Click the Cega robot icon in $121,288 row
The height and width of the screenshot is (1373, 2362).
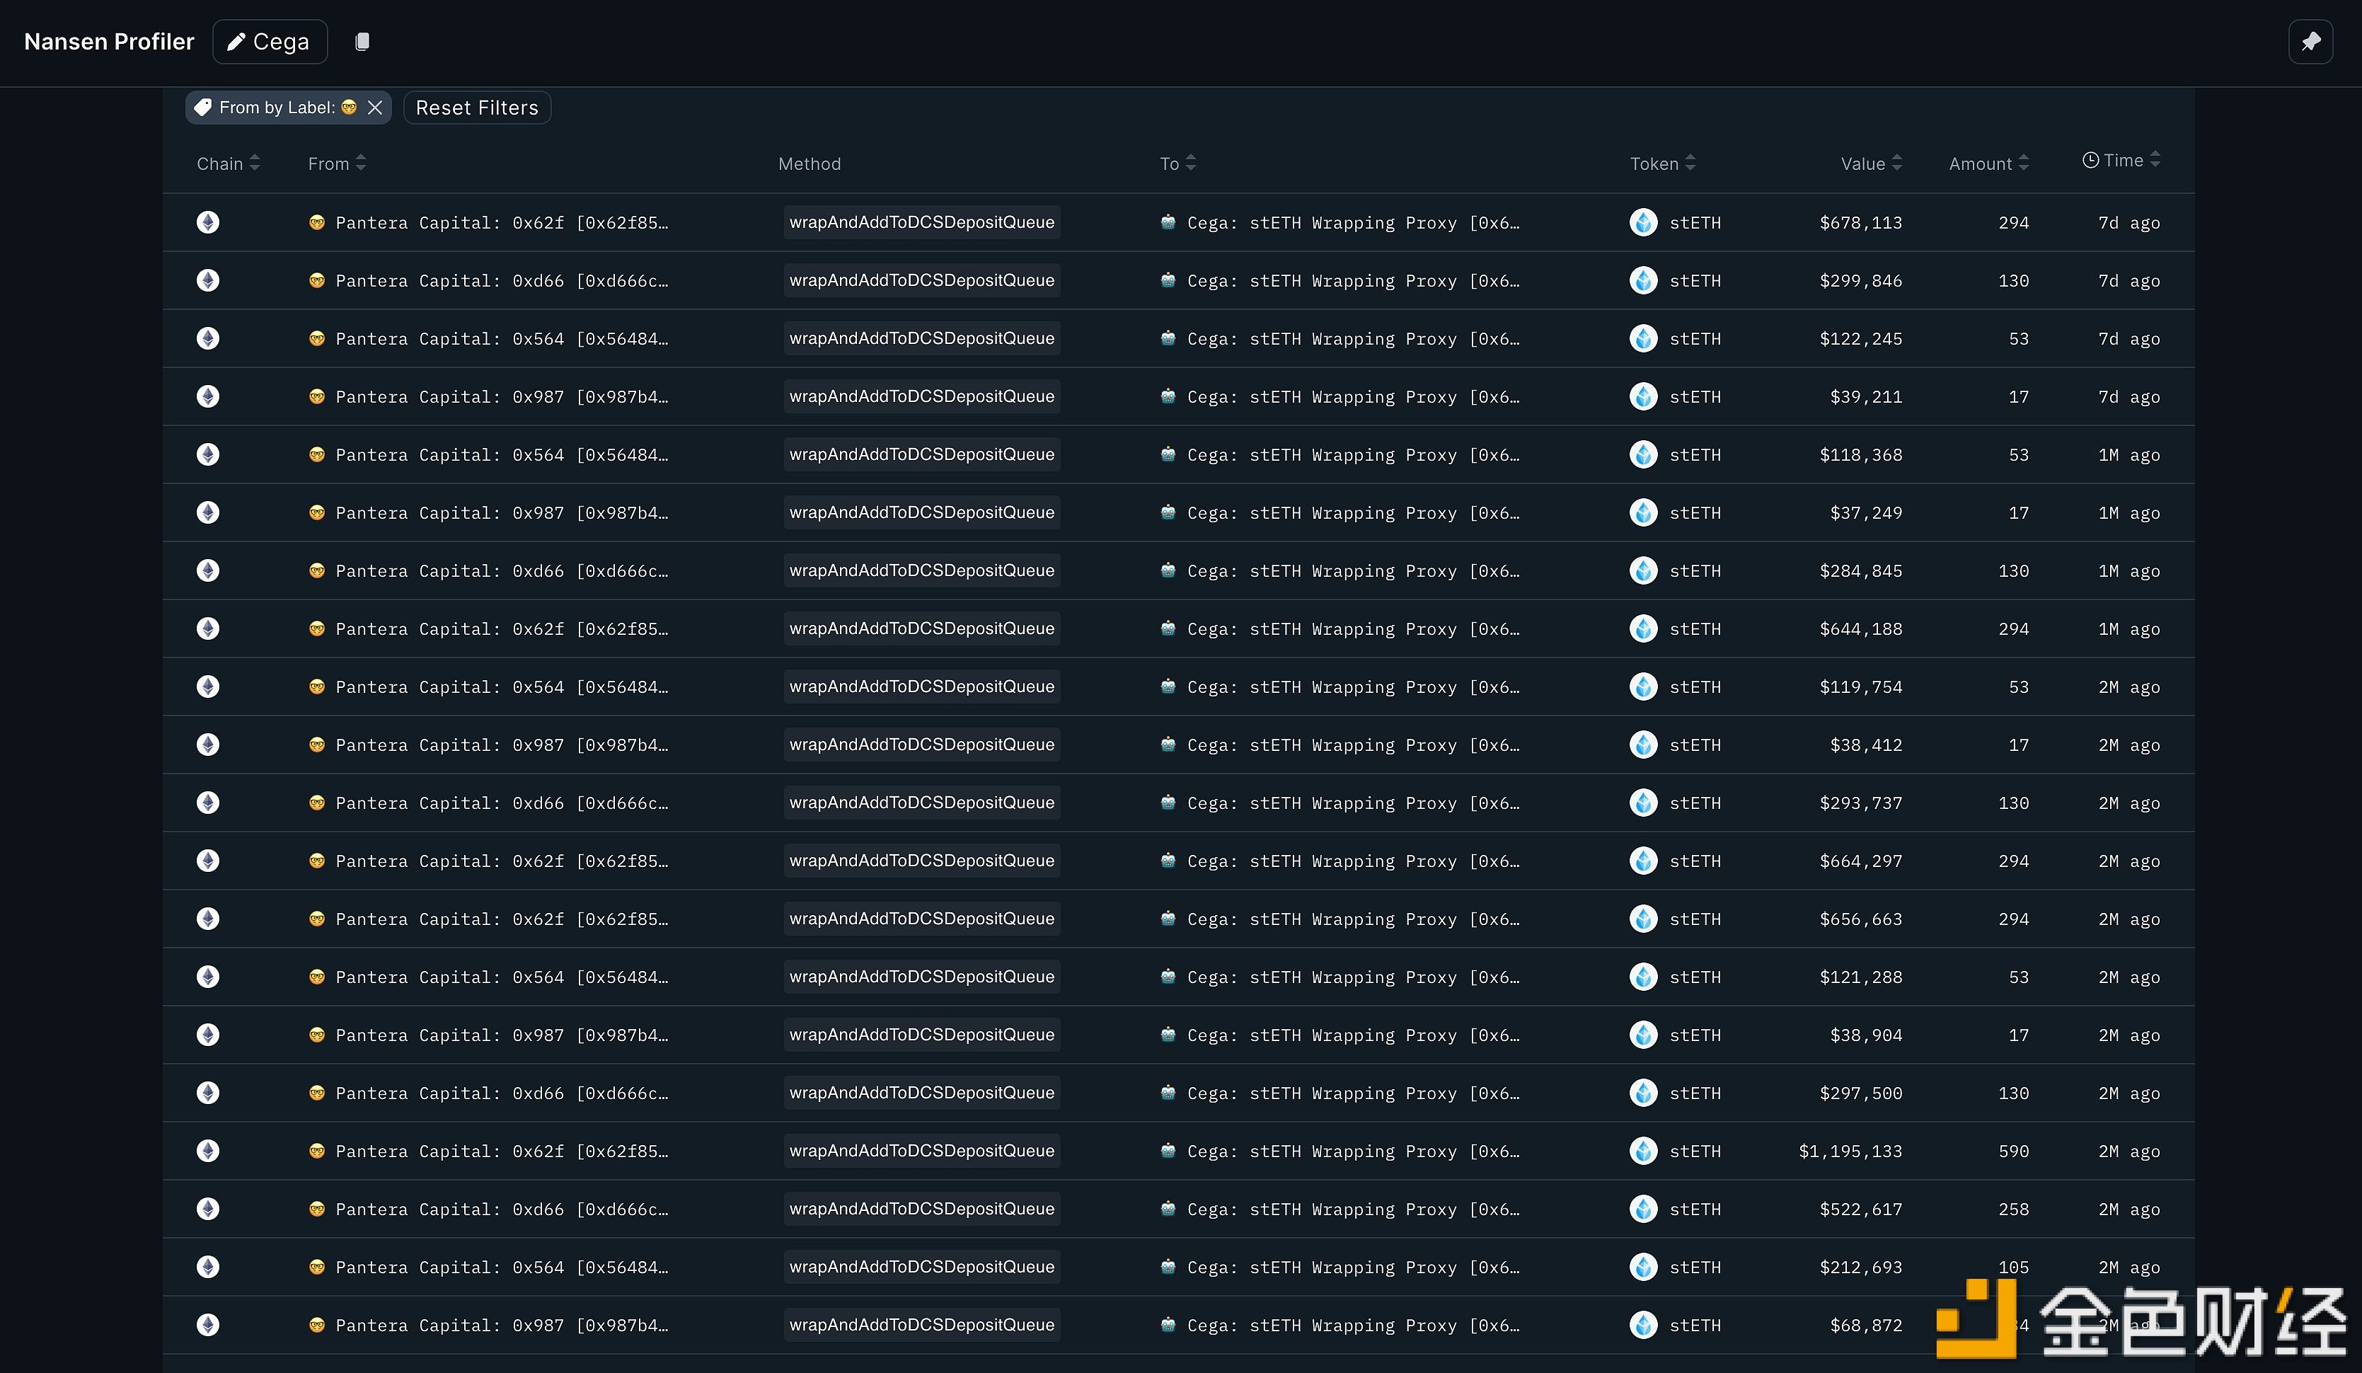[x=1168, y=977]
